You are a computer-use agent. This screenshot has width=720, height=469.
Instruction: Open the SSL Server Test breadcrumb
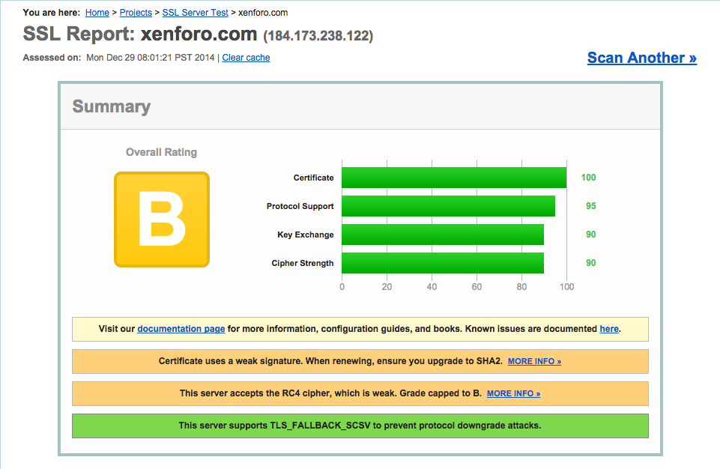pyautogui.click(x=195, y=13)
